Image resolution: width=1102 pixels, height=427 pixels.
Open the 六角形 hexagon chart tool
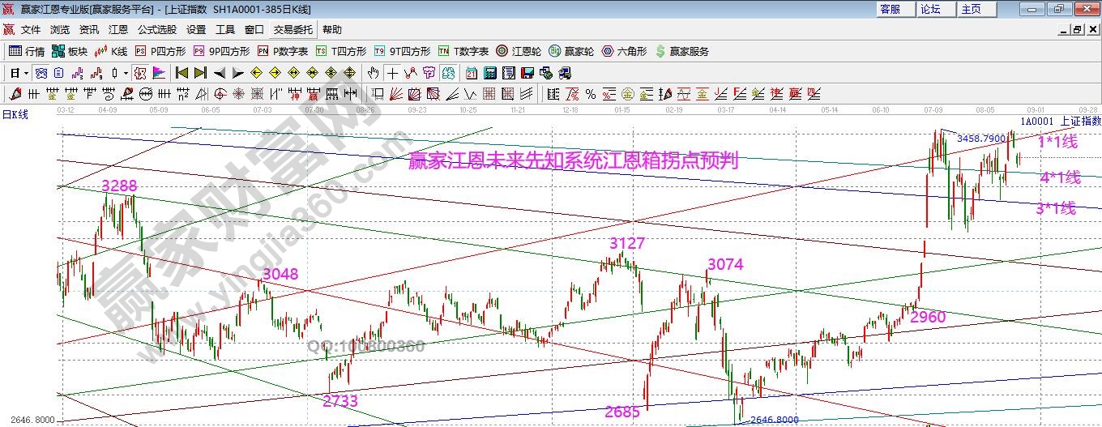tap(624, 51)
